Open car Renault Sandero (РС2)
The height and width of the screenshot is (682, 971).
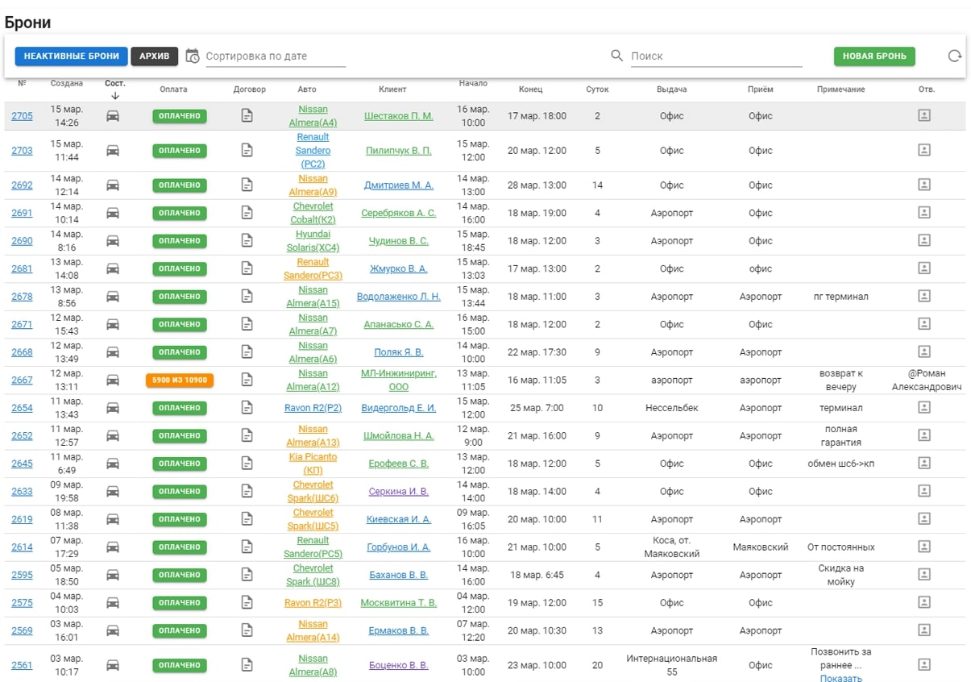[313, 151]
